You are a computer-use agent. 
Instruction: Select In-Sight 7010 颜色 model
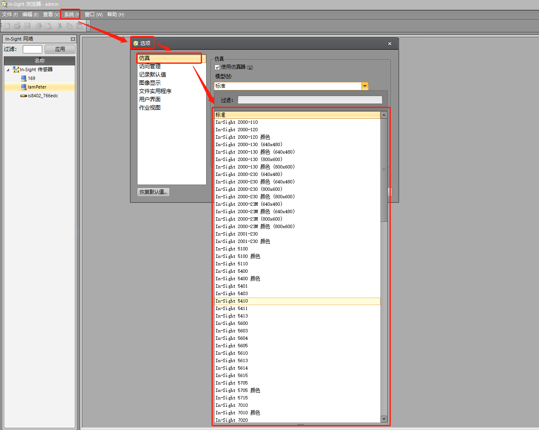[297, 413]
